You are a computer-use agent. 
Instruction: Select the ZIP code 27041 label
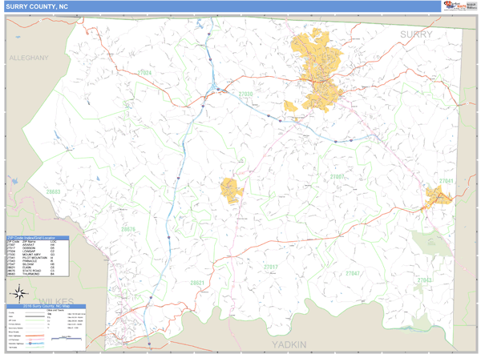[446, 181]
